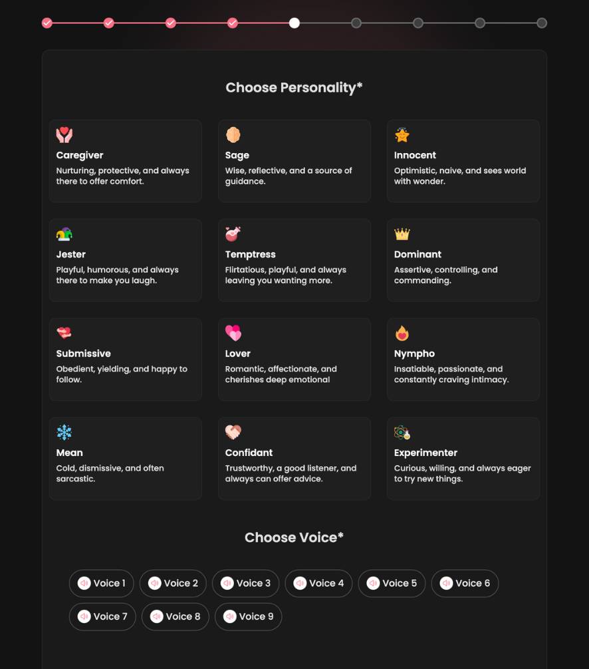The width and height of the screenshot is (589, 669).
Task: Select the Experimenter personality
Action: tap(463, 458)
